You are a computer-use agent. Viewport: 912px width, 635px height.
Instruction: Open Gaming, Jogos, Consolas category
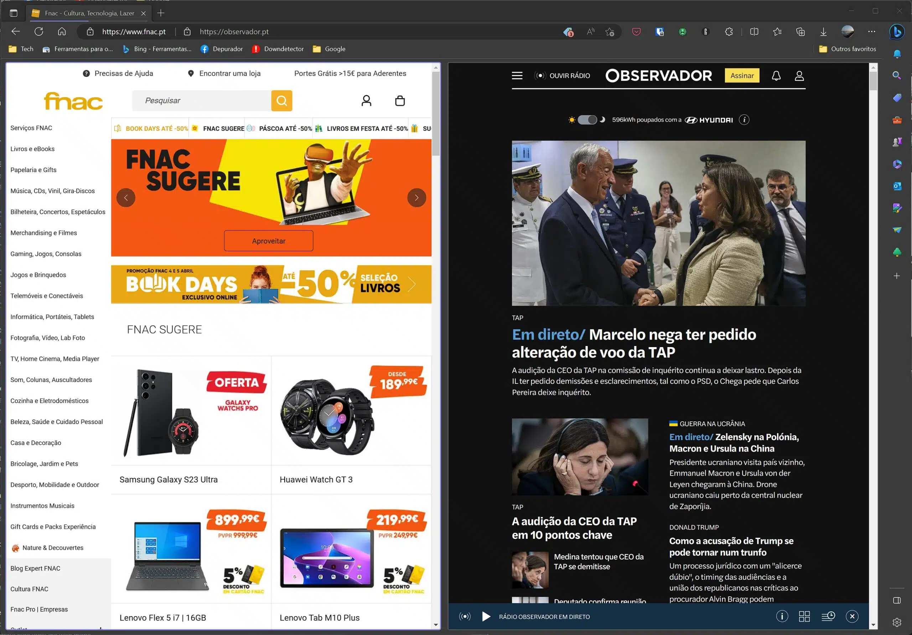coord(46,253)
